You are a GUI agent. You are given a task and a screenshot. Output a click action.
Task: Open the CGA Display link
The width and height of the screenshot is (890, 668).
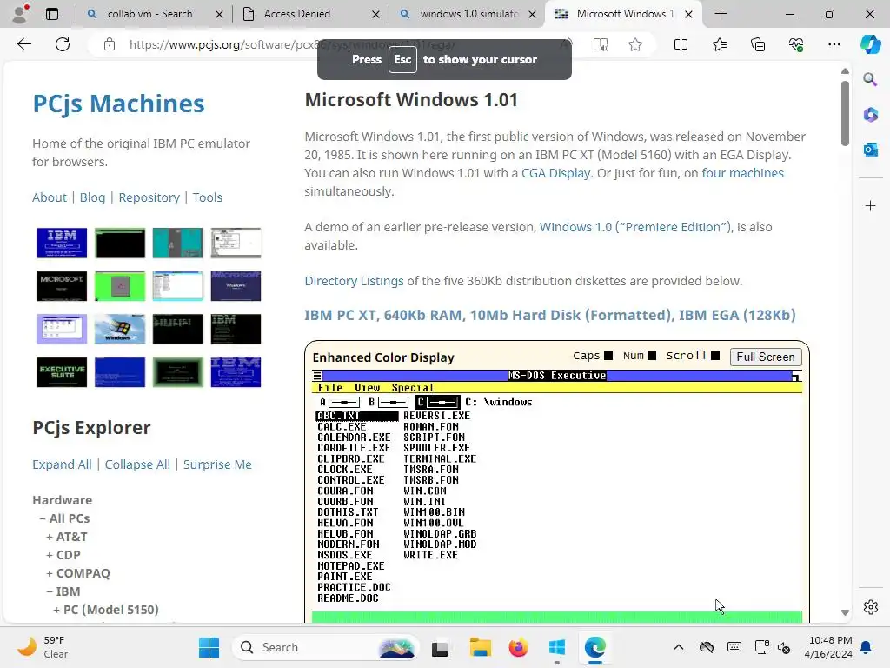click(x=556, y=173)
